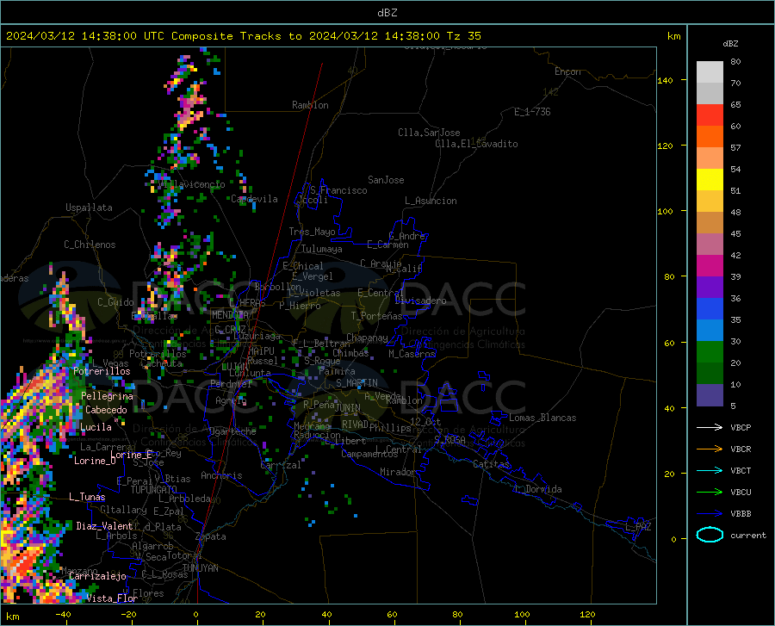Click the L_Asuncion map label
This screenshot has width=775, height=626.
click(431, 201)
